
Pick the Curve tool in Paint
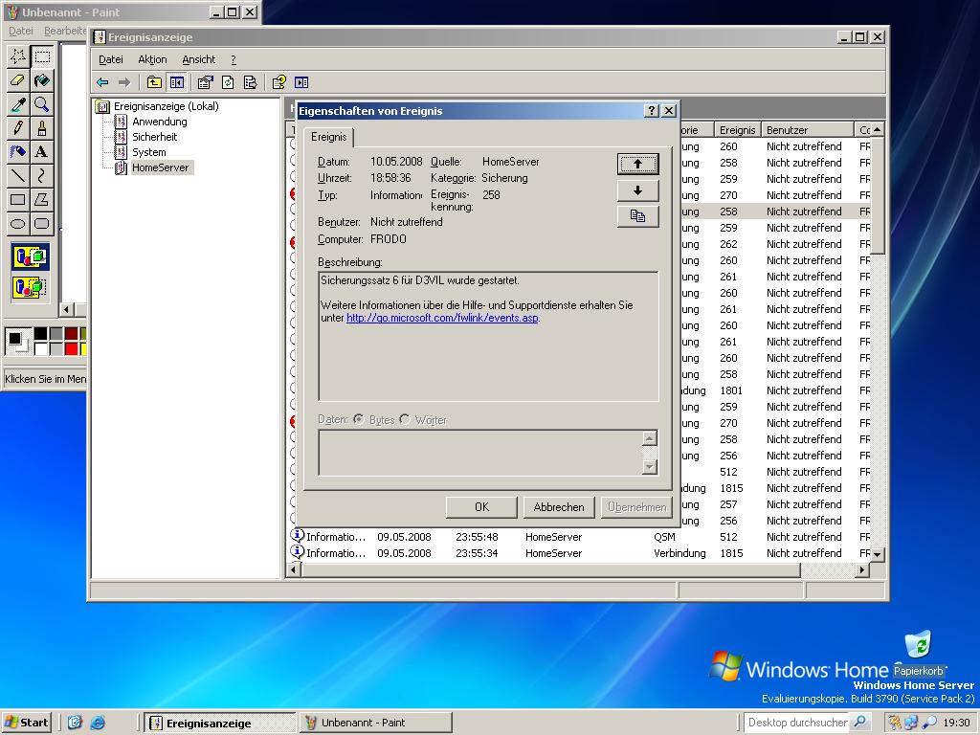pyautogui.click(x=42, y=176)
